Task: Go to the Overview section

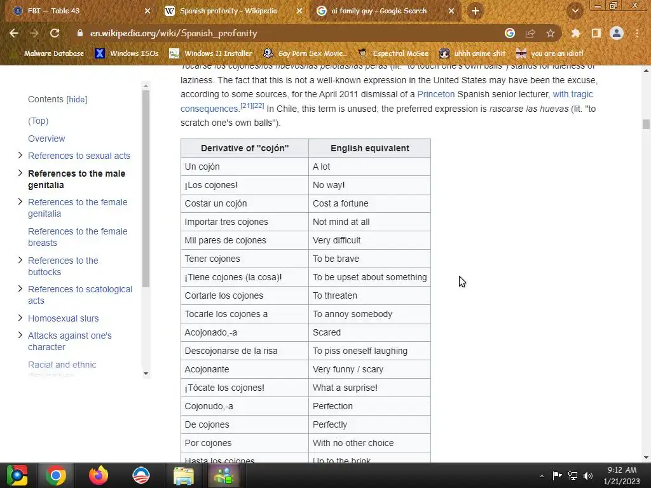Action: (x=46, y=139)
